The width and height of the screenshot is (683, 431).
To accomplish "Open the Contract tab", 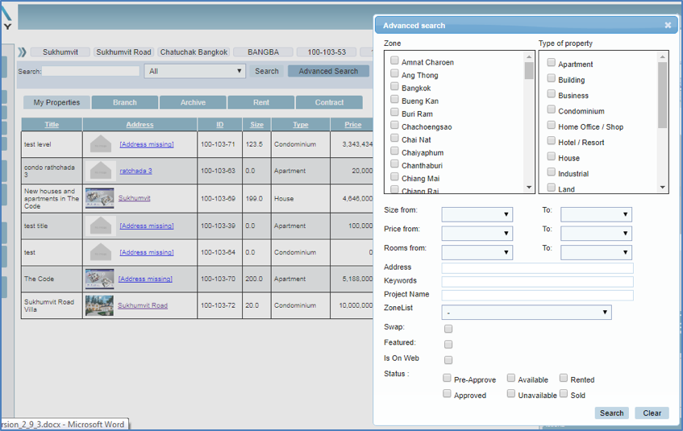I will click(x=329, y=102).
